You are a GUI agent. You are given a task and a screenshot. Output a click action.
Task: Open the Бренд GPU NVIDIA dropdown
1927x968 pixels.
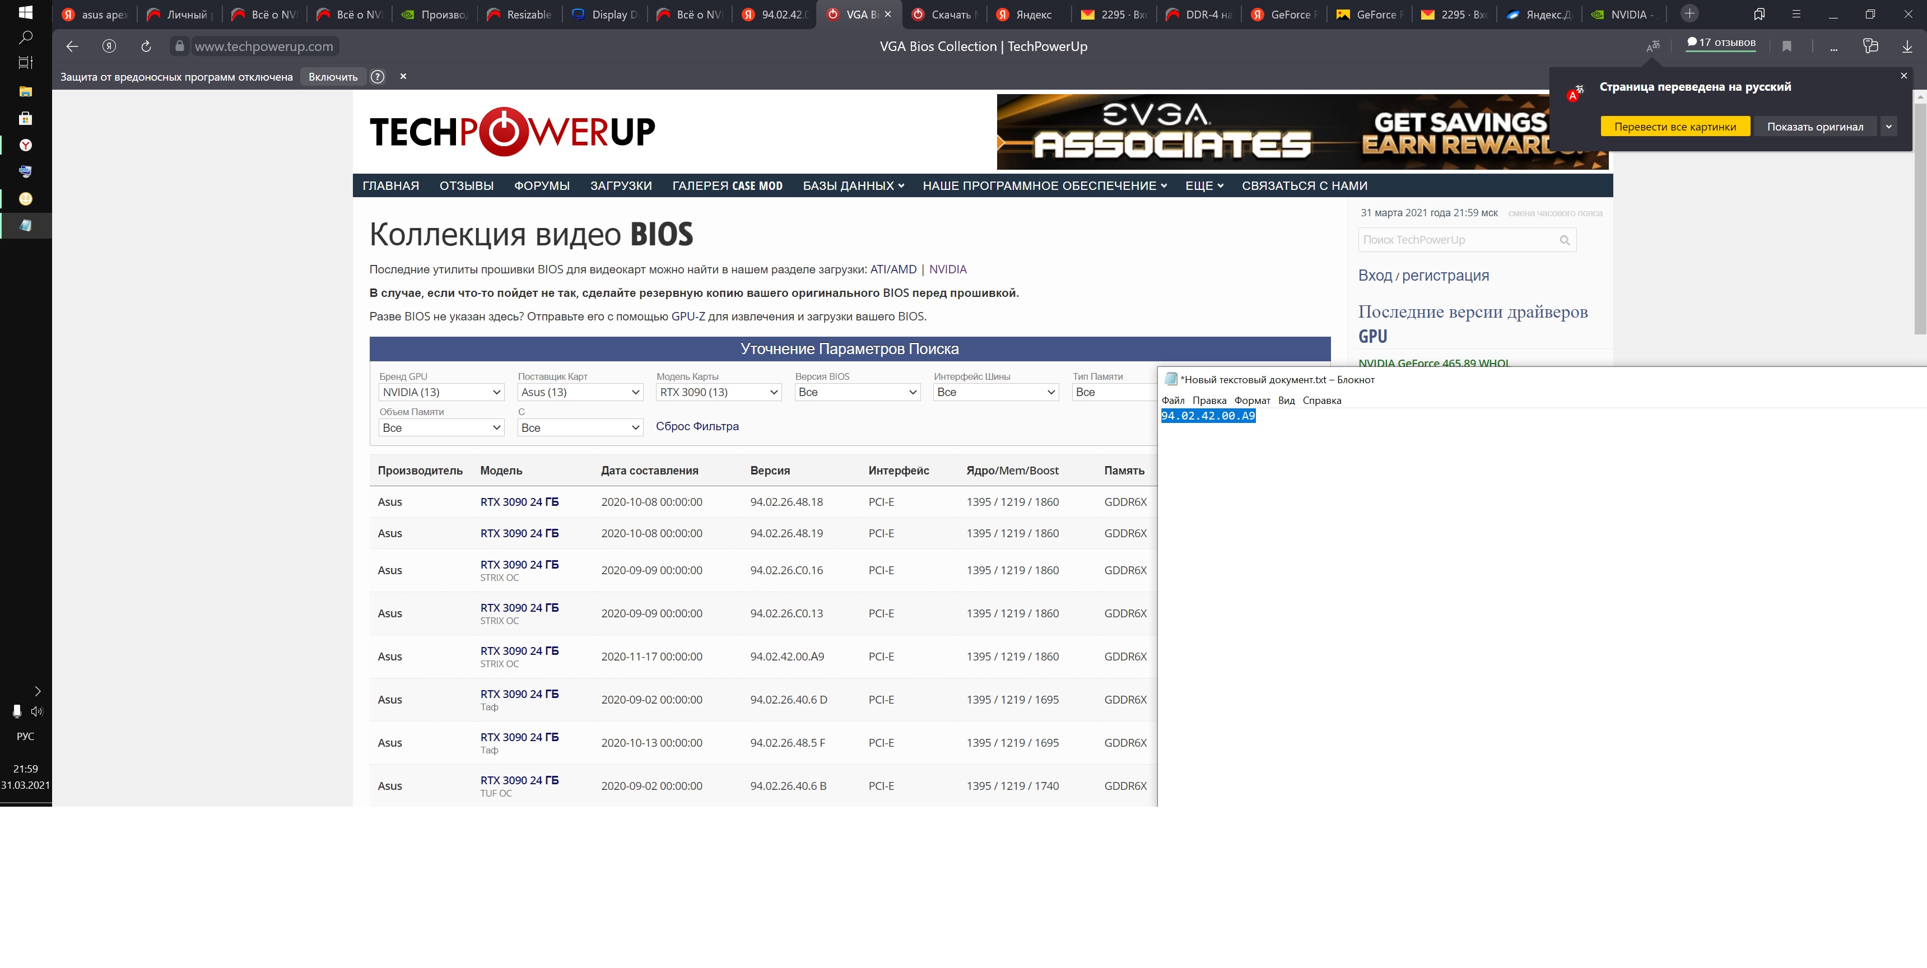click(x=441, y=392)
